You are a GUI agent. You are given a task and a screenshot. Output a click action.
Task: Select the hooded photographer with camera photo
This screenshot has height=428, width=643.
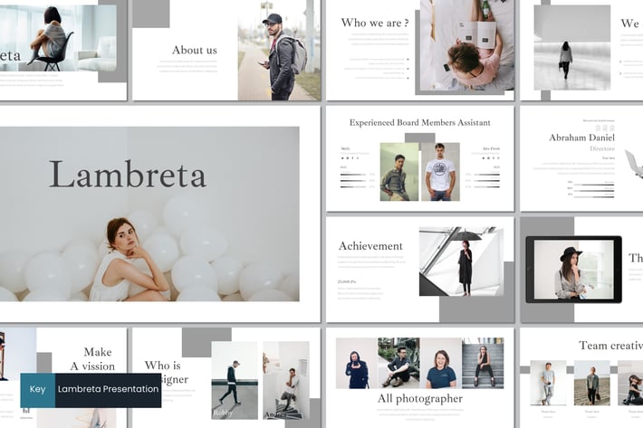(x=357, y=363)
